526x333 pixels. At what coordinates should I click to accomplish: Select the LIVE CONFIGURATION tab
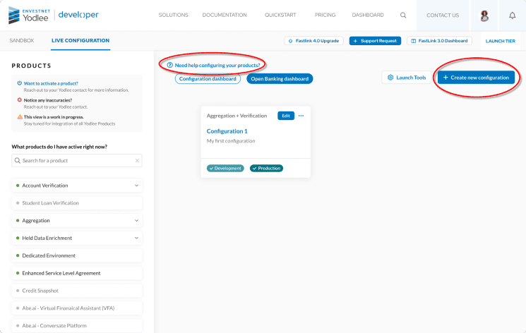tap(80, 41)
